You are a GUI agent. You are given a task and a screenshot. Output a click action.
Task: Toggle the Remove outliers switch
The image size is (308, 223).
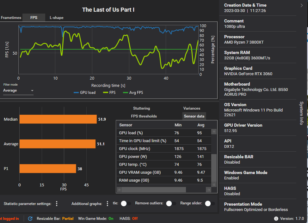pyautogui.click(x=171, y=203)
